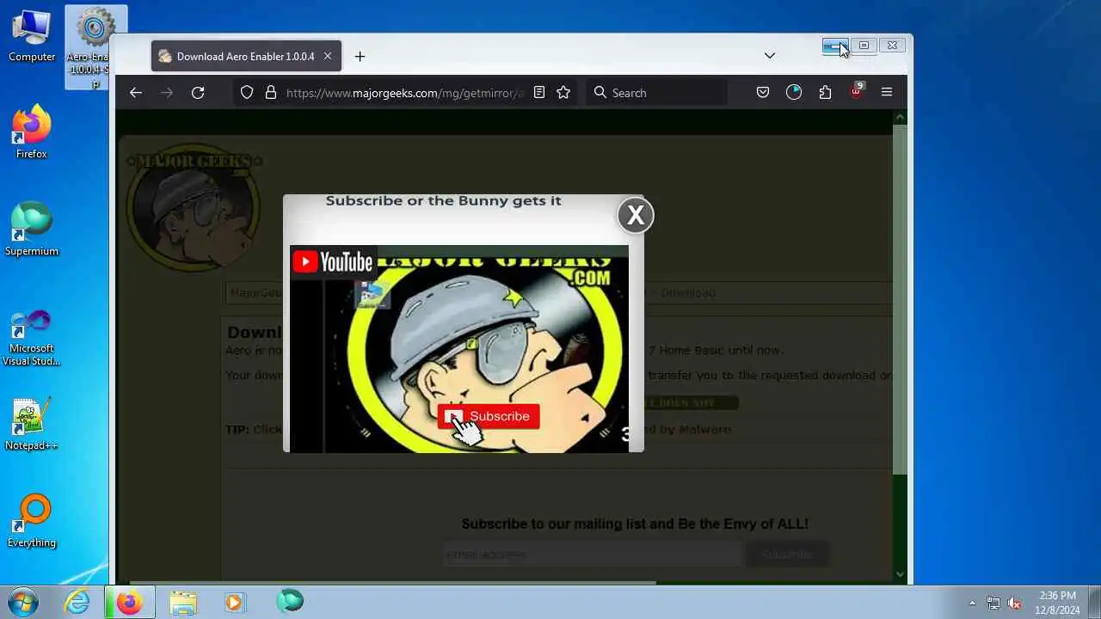Image resolution: width=1101 pixels, height=619 pixels.
Task: Click the red YouTube Subscribe button
Action: (x=489, y=416)
